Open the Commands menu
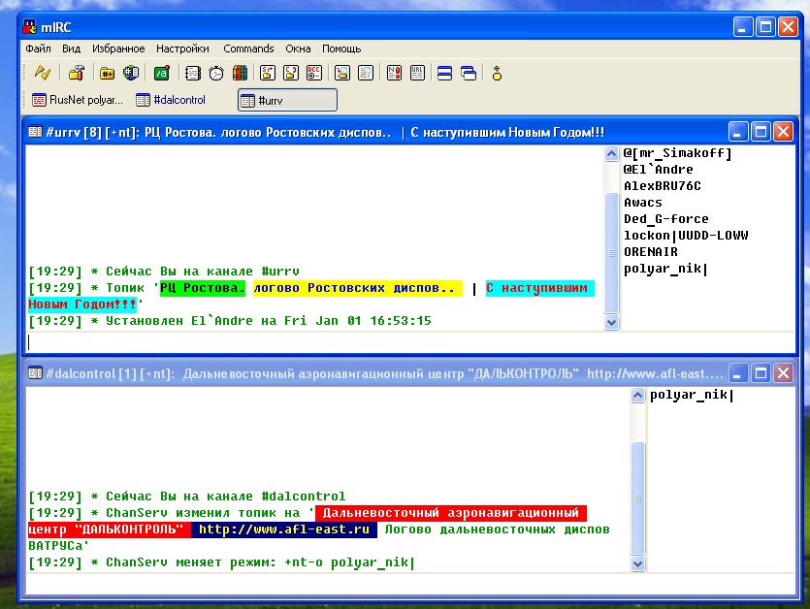The image size is (810, 609). [x=248, y=48]
